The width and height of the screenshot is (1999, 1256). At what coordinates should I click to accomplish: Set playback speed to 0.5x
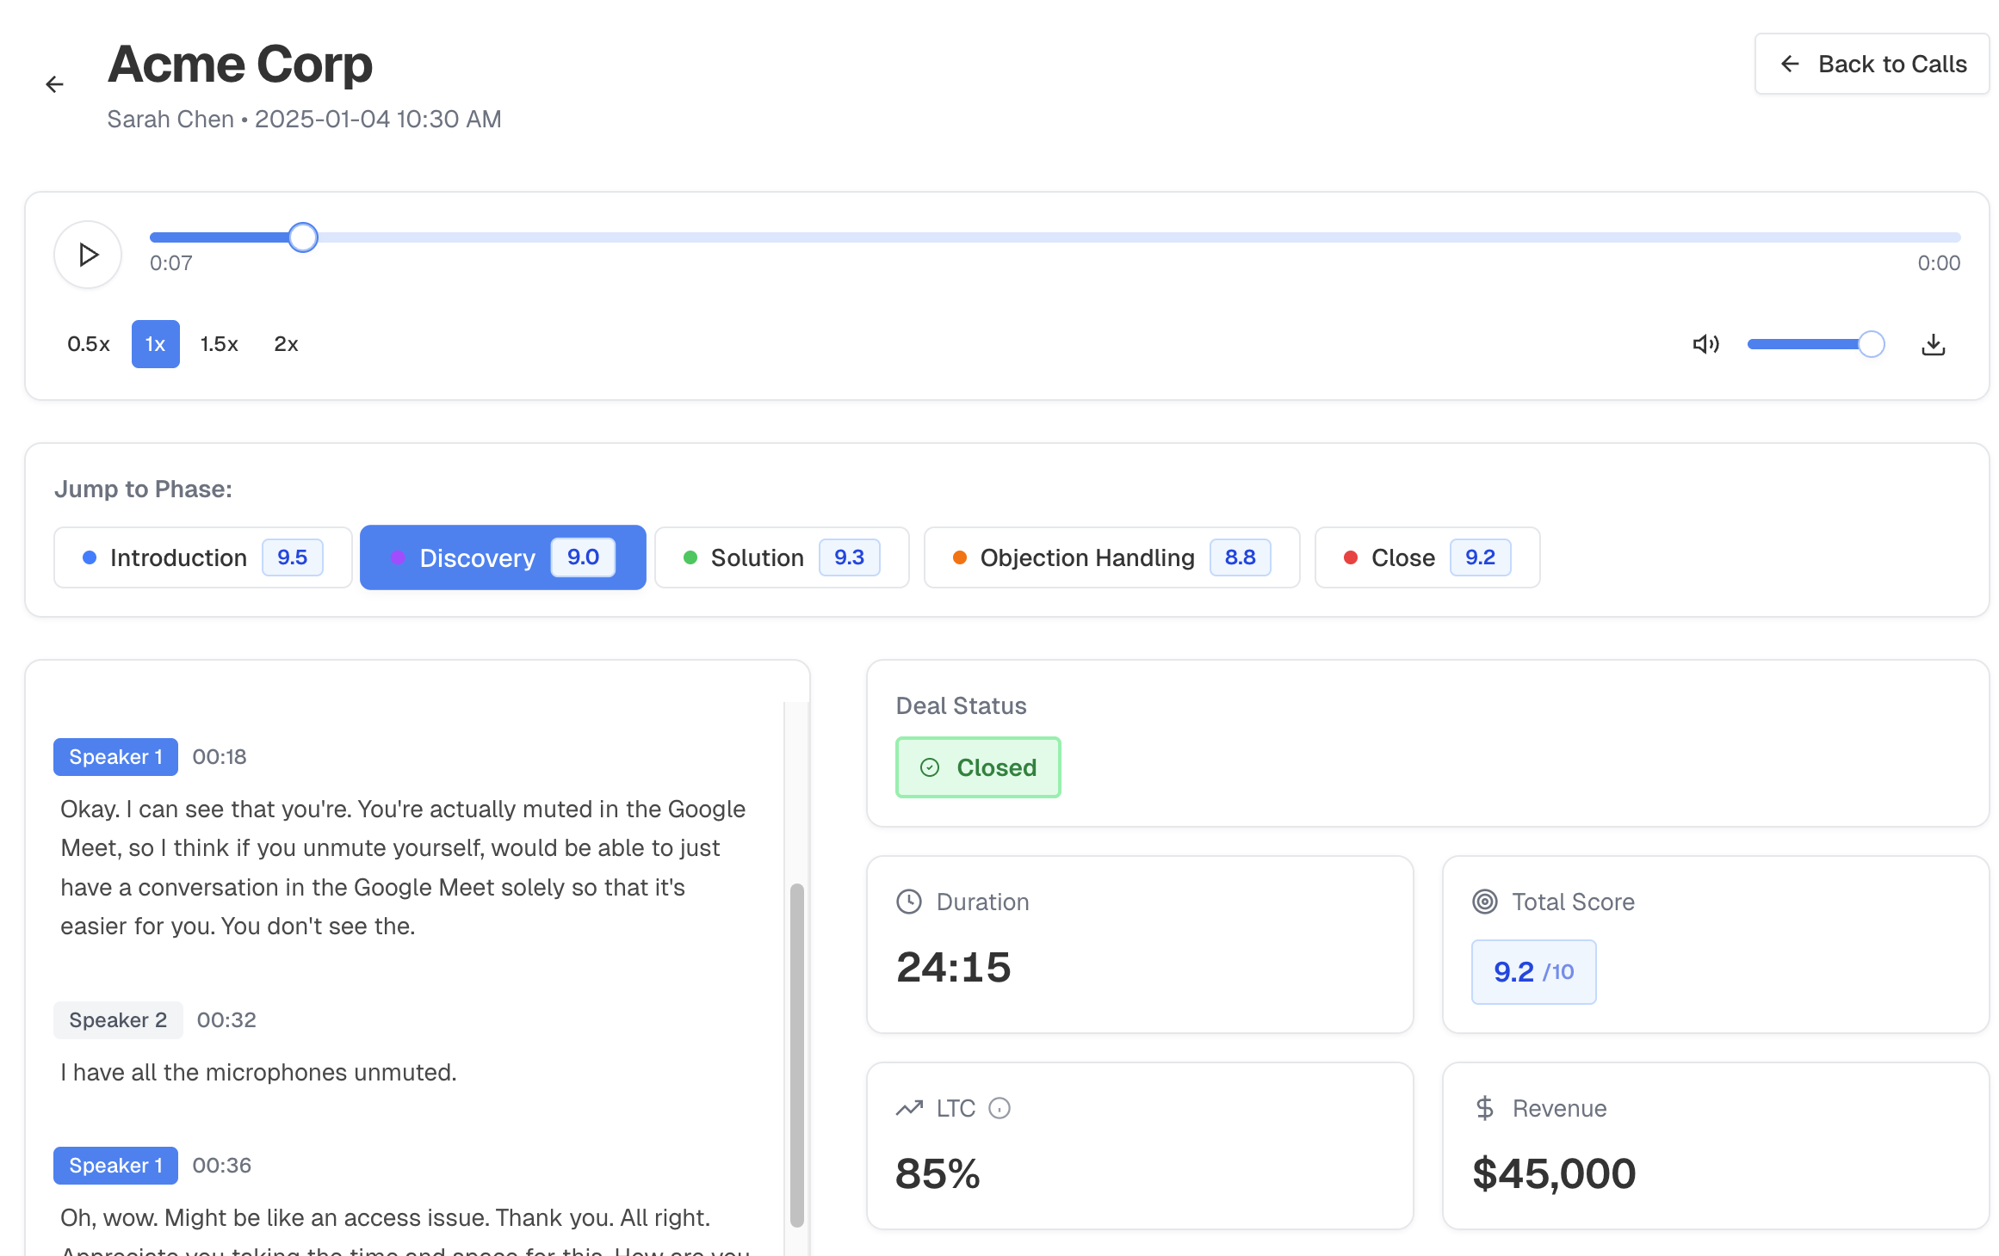click(89, 344)
